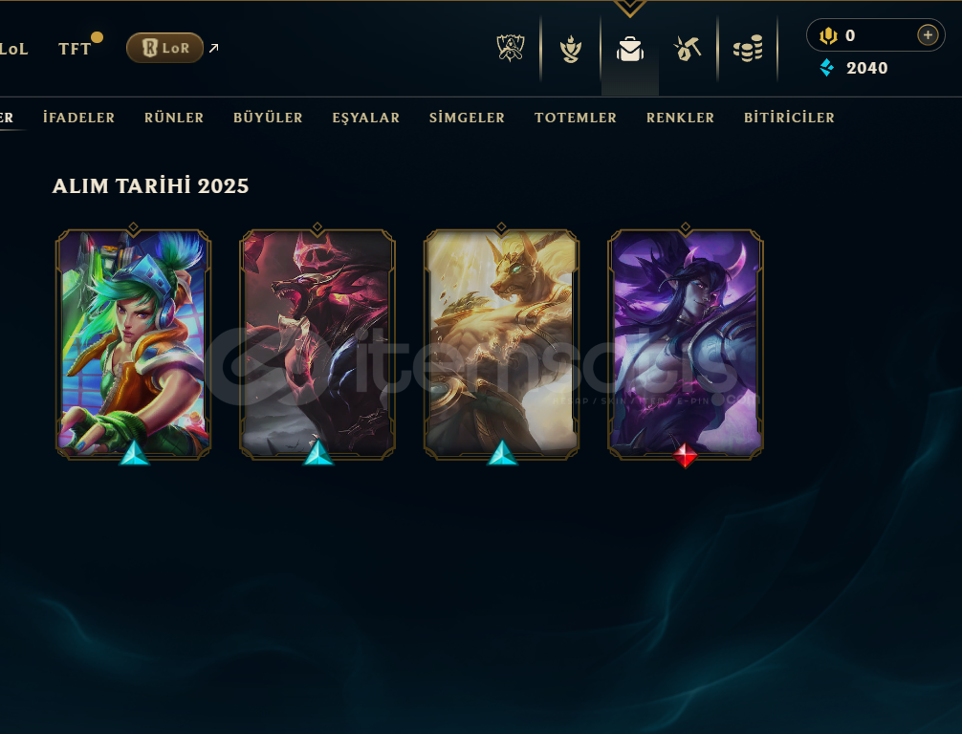
Task: Select the Arcade Riven skin card
Action: (133, 343)
